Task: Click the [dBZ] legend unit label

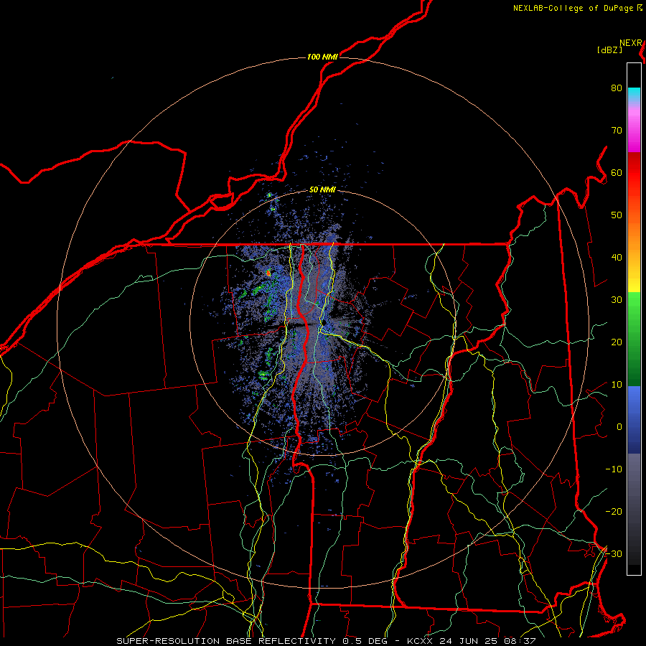Action: click(x=609, y=50)
